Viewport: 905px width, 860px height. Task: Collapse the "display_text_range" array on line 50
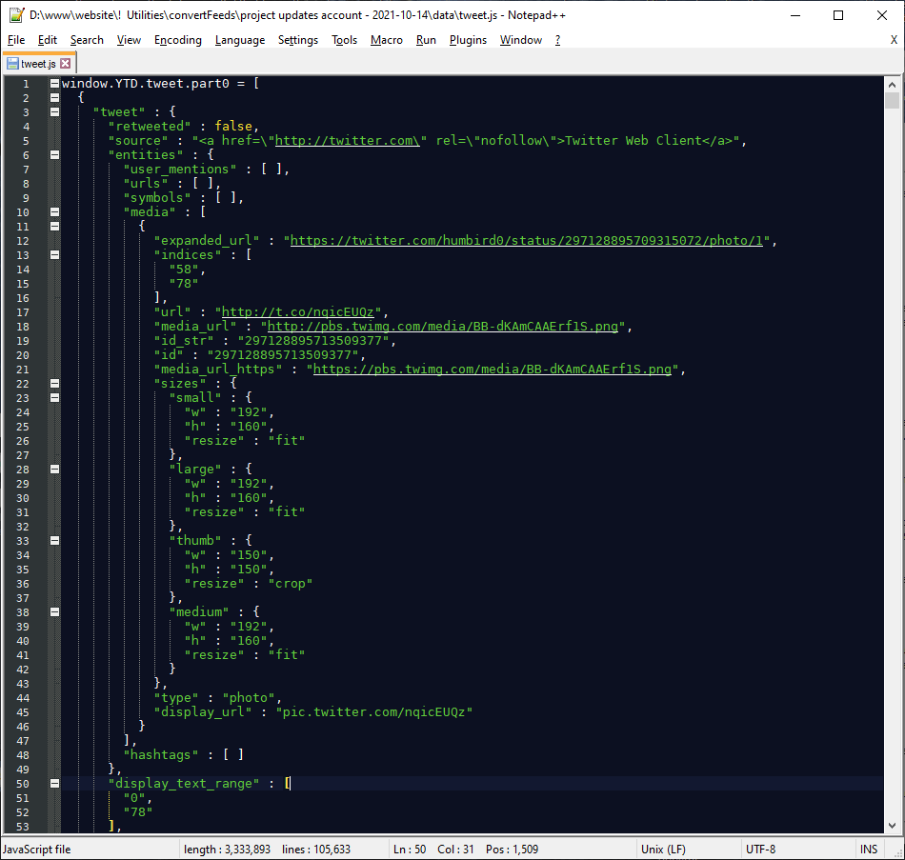pos(54,784)
